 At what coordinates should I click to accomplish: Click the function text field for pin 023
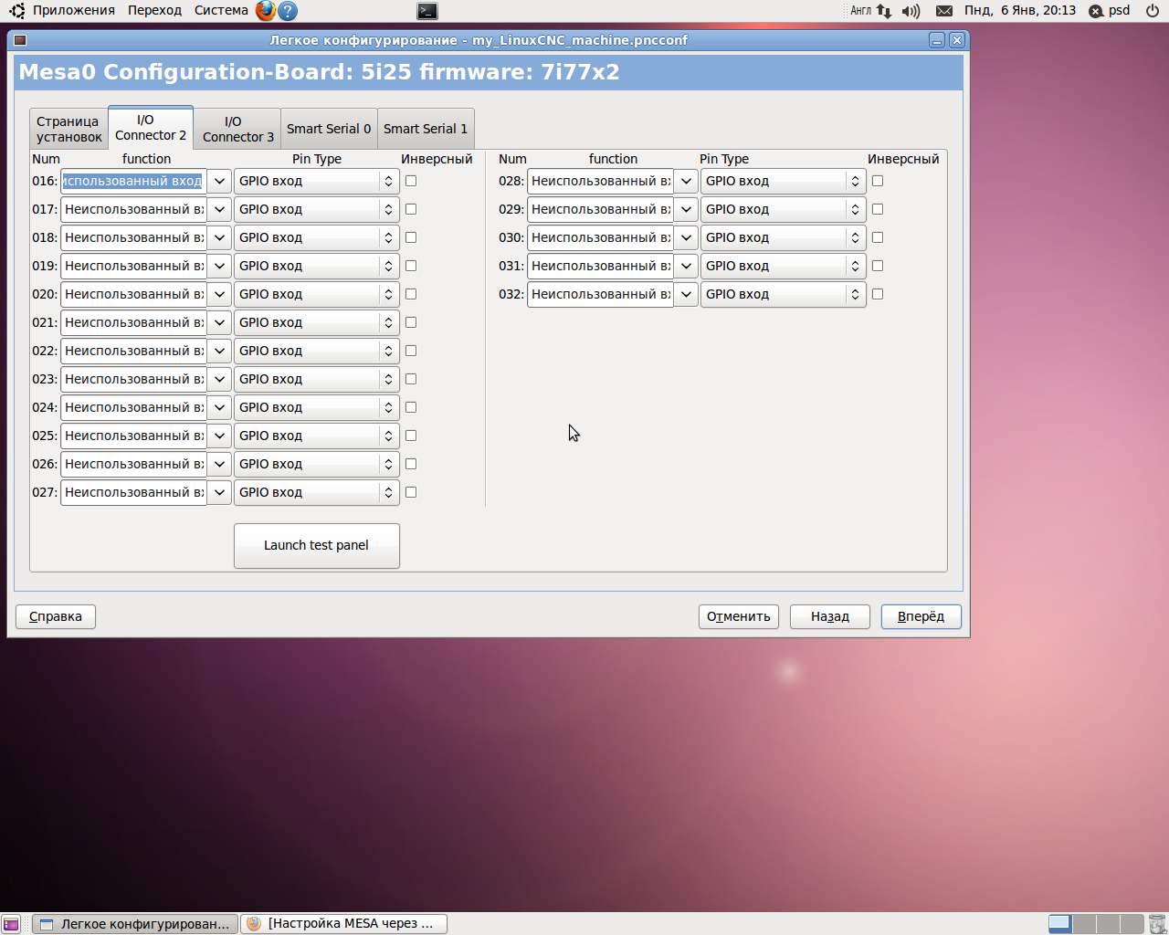pos(133,379)
